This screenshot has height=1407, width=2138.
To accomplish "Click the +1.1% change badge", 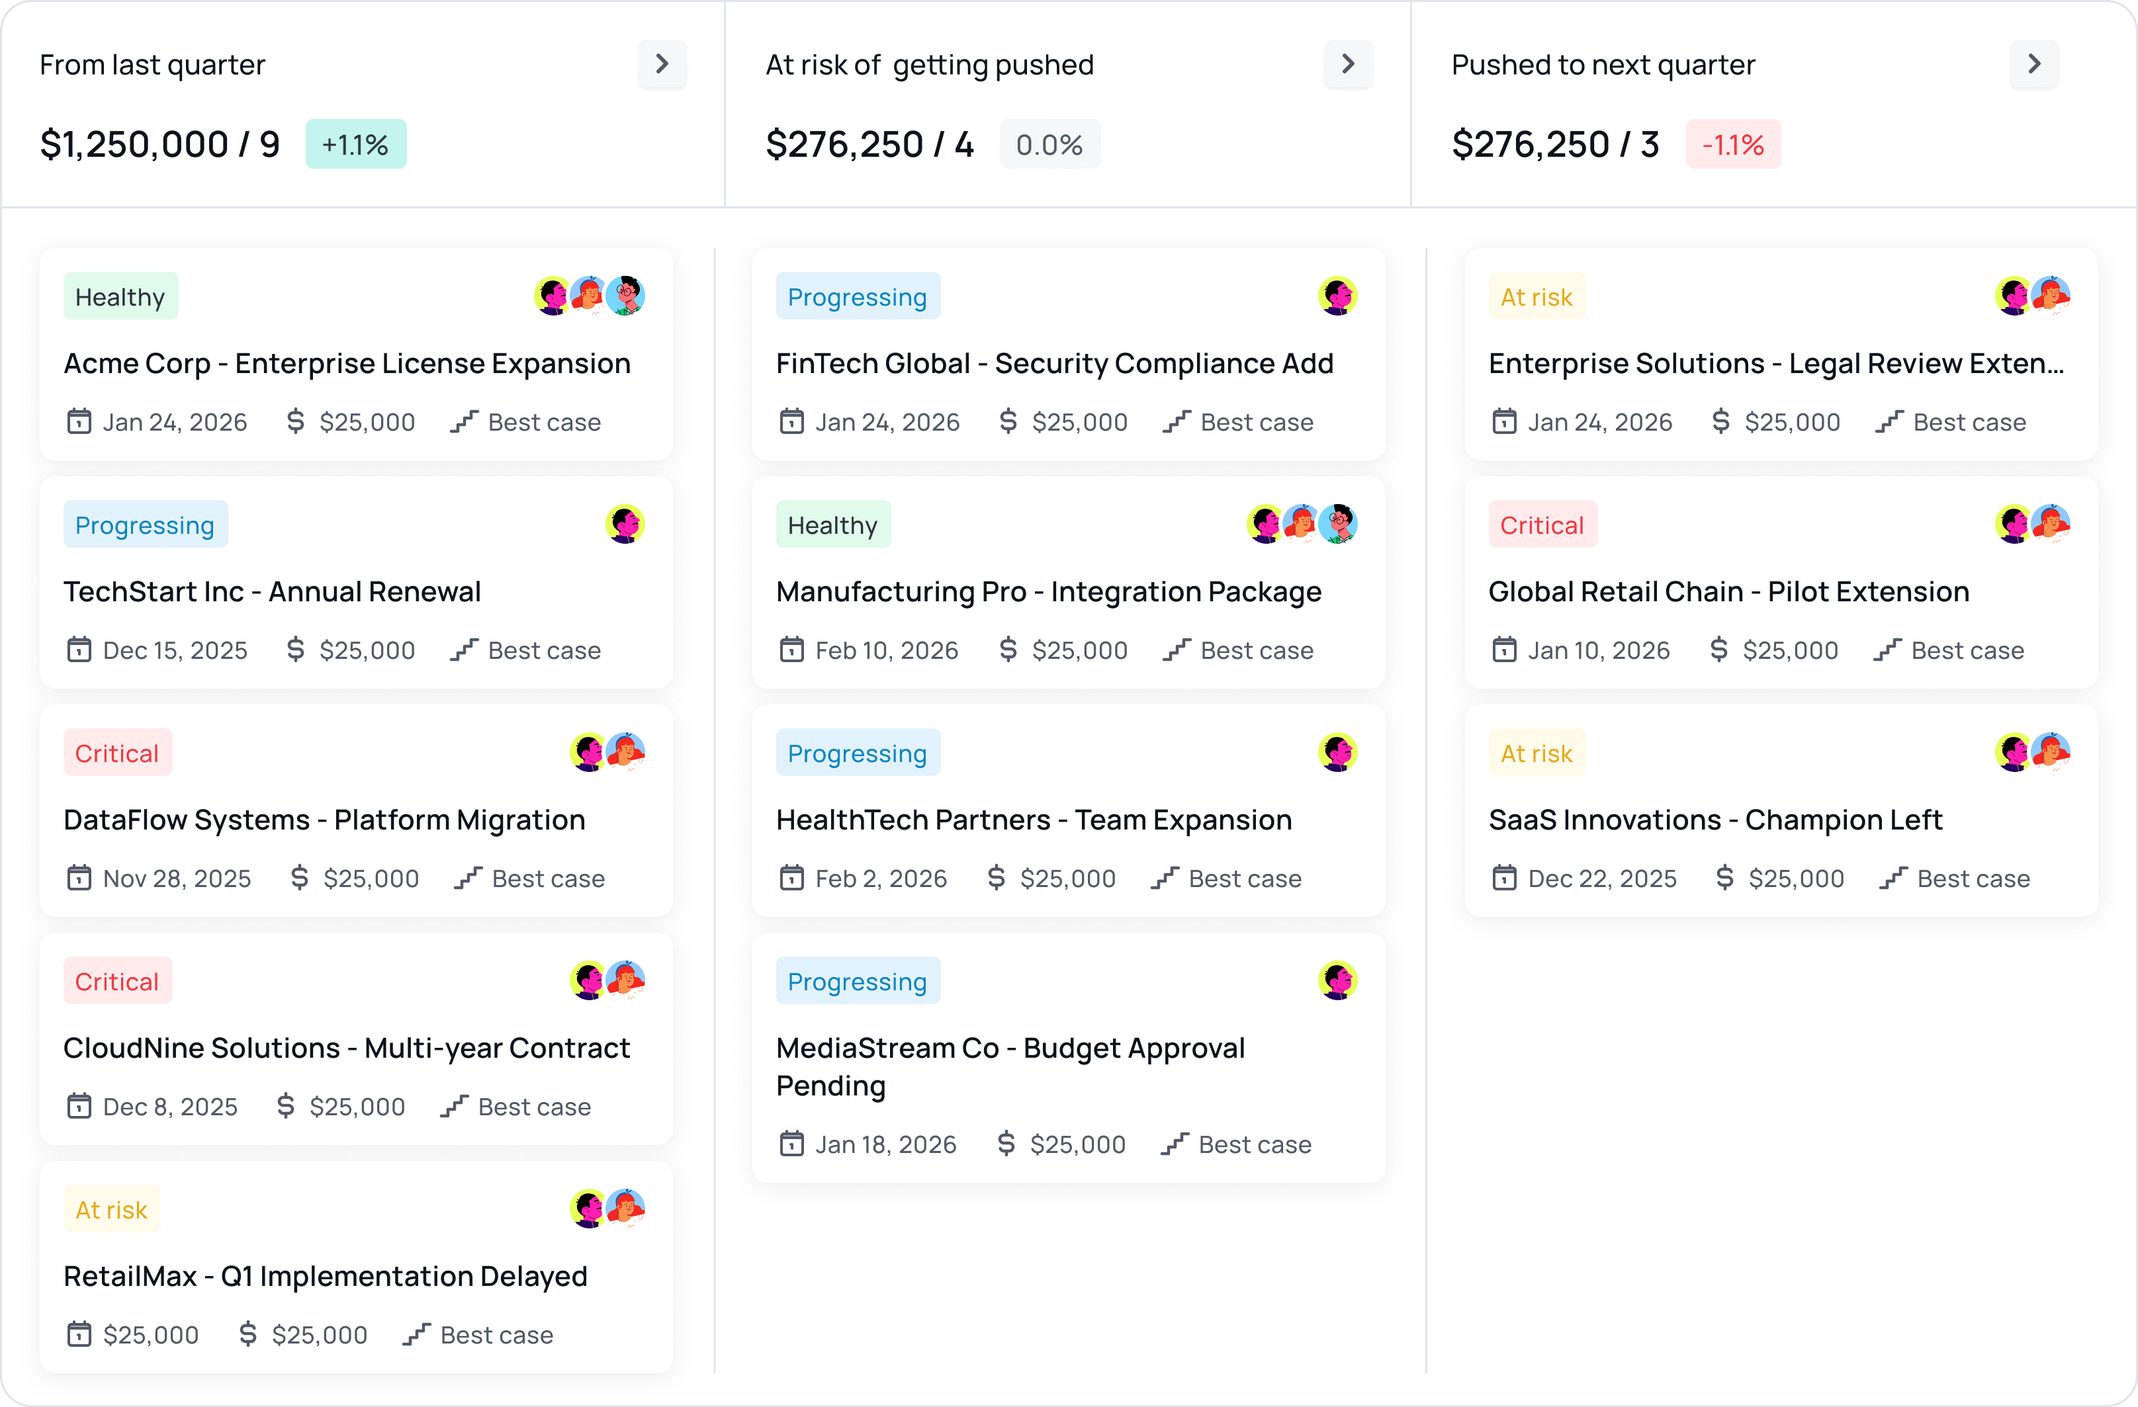I will click(x=356, y=145).
